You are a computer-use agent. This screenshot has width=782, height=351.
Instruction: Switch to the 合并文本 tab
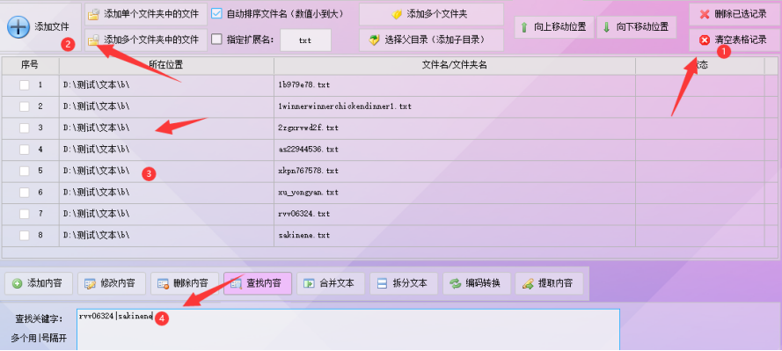tap(331, 283)
